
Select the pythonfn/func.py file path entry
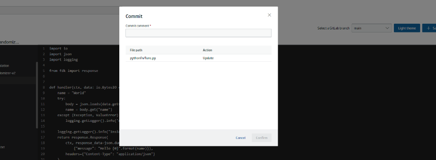tap(143, 58)
